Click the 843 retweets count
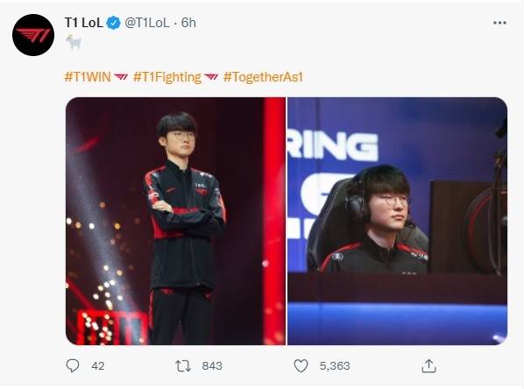Screen dimensions: 524x389 click(x=212, y=366)
